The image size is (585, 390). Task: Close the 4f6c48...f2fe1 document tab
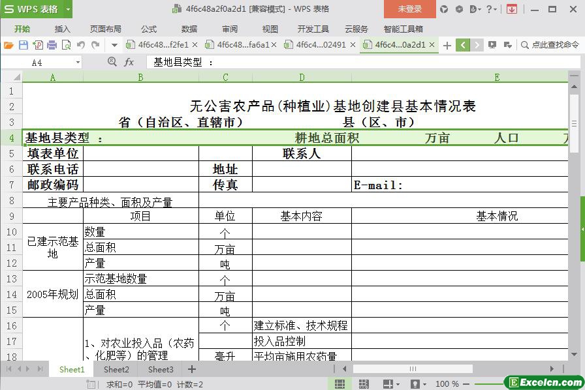coord(195,45)
